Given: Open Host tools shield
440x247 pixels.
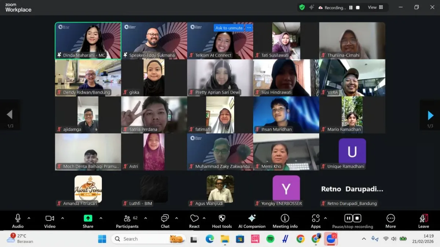Looking at the screenshot, I should click(x=222, y=220).
